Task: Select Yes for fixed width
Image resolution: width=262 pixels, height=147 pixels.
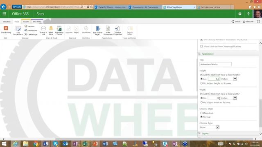Action: 201,98
